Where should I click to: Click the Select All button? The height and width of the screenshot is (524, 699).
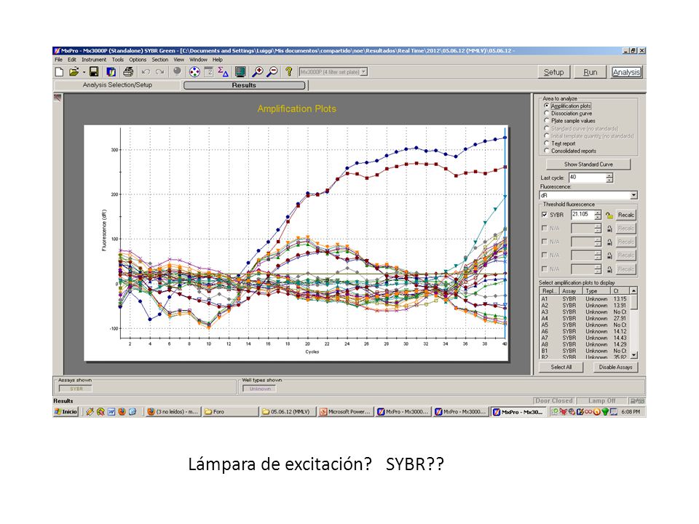click(561, 367)
